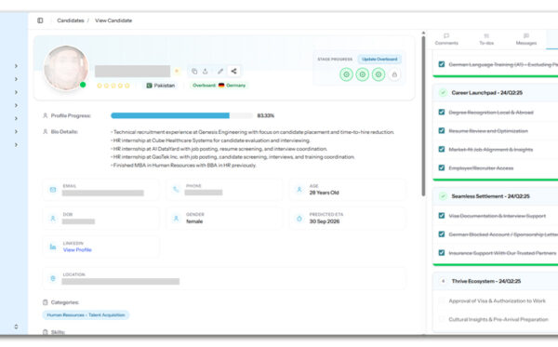Image resolution: width=558 pixels, height=347 pixels.
Task: Uncheck Visa Documentation & Interview Support checkbox
Action: click(x=442, y=216)
